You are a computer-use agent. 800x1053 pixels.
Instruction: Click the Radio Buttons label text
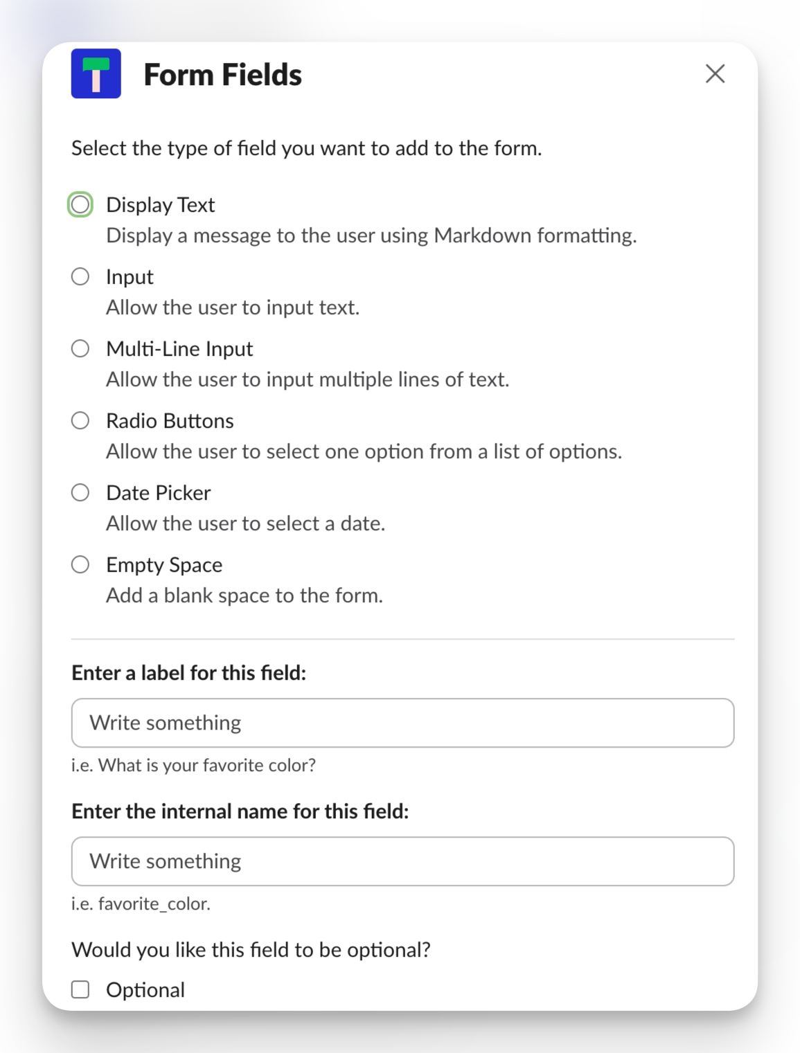click(170, 421)
